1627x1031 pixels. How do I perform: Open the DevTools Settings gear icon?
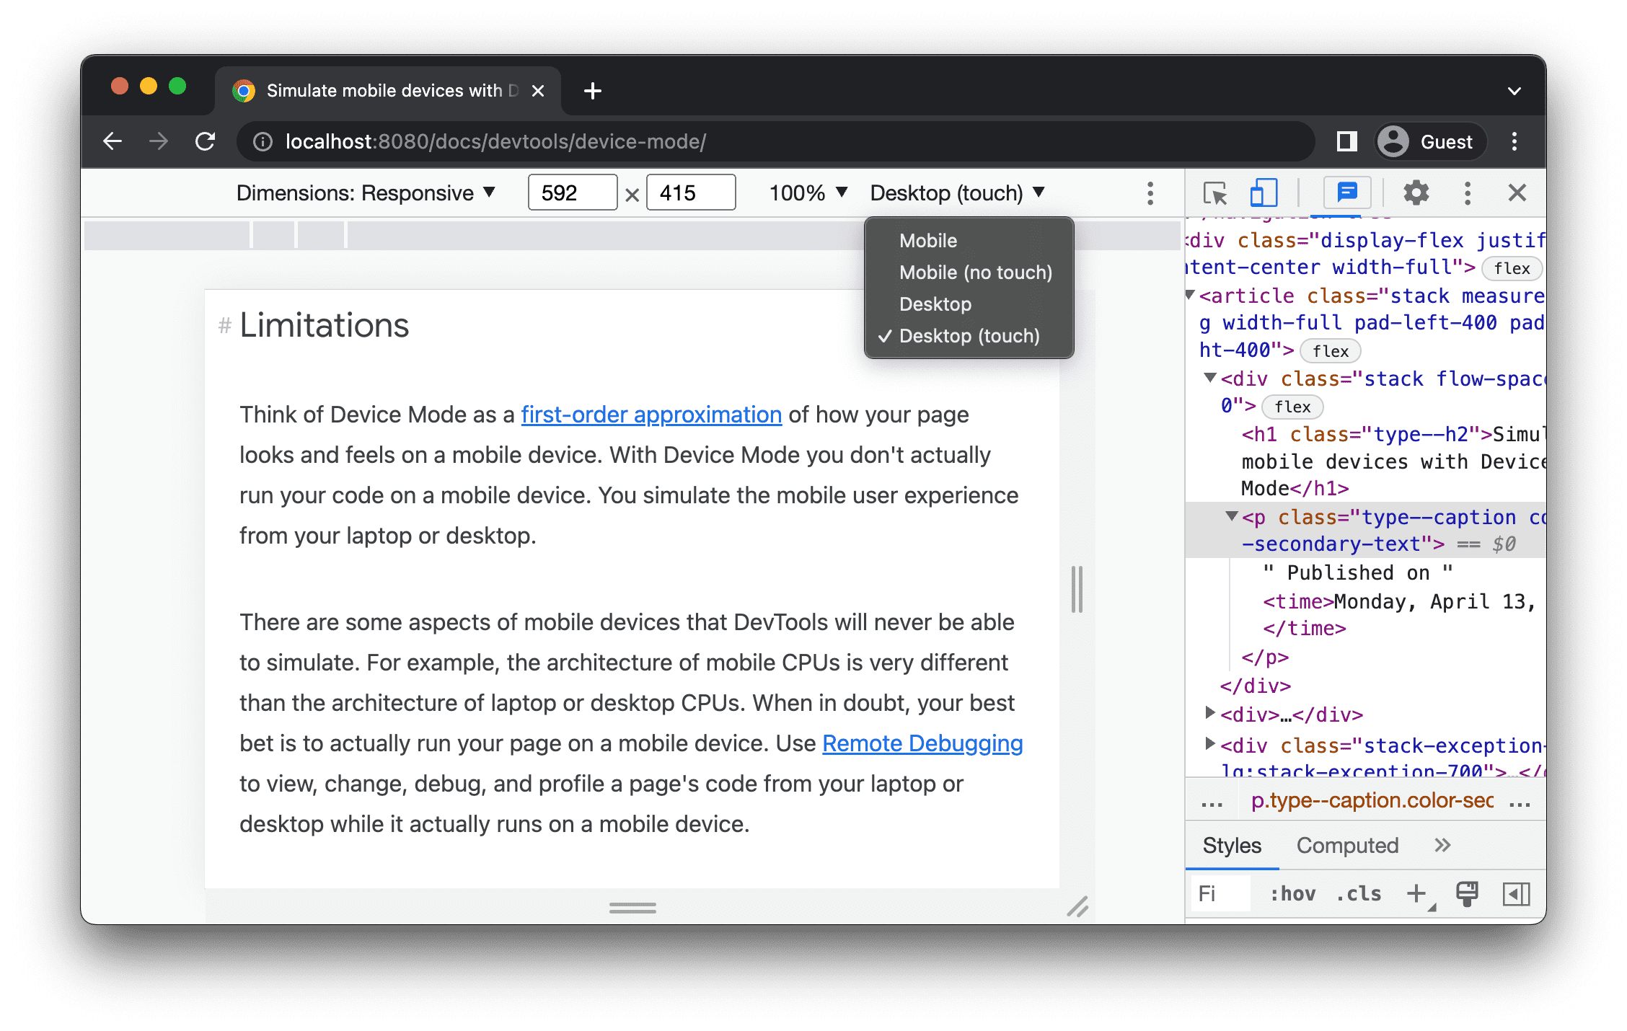[1415, 193]
